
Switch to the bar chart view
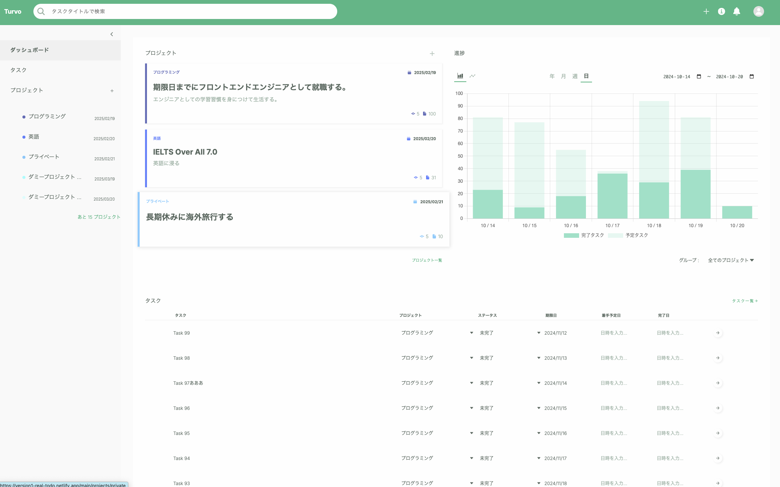pos(460,76)
